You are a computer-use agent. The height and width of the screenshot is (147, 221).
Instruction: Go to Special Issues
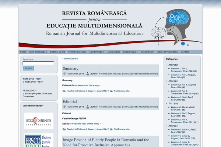pos(130,52)
